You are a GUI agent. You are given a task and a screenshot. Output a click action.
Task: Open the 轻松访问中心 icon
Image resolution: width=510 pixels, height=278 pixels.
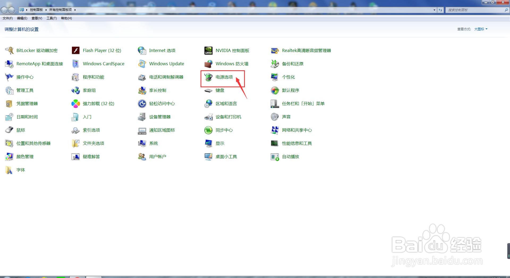142,103
